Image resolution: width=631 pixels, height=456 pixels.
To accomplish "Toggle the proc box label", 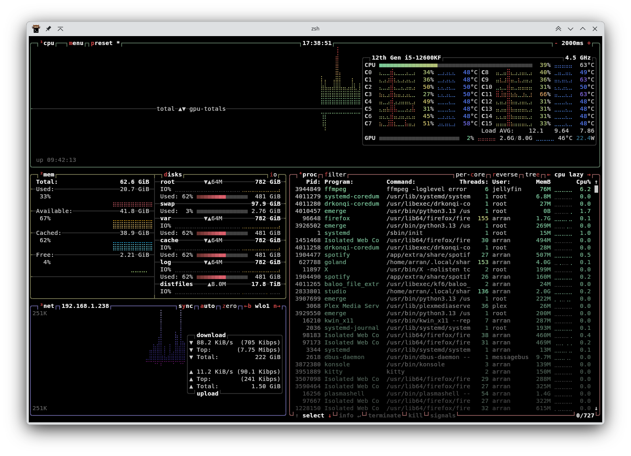I will tap(308, 175).
